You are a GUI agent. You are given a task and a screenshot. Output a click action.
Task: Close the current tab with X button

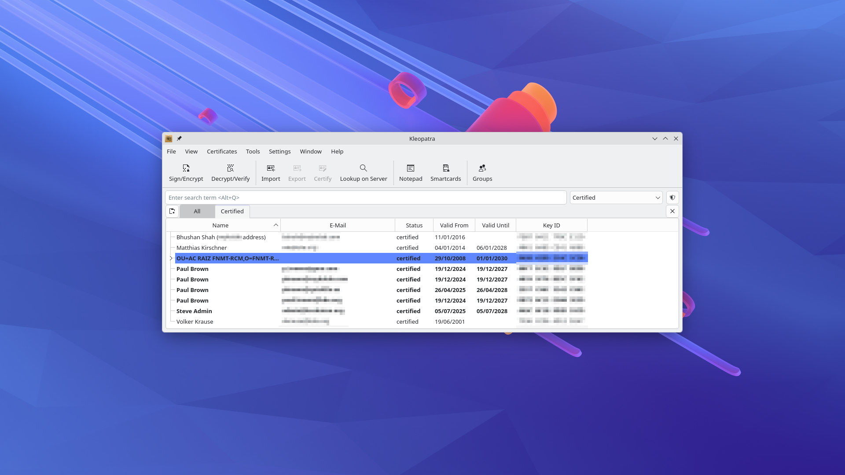(x=672, y=212)
